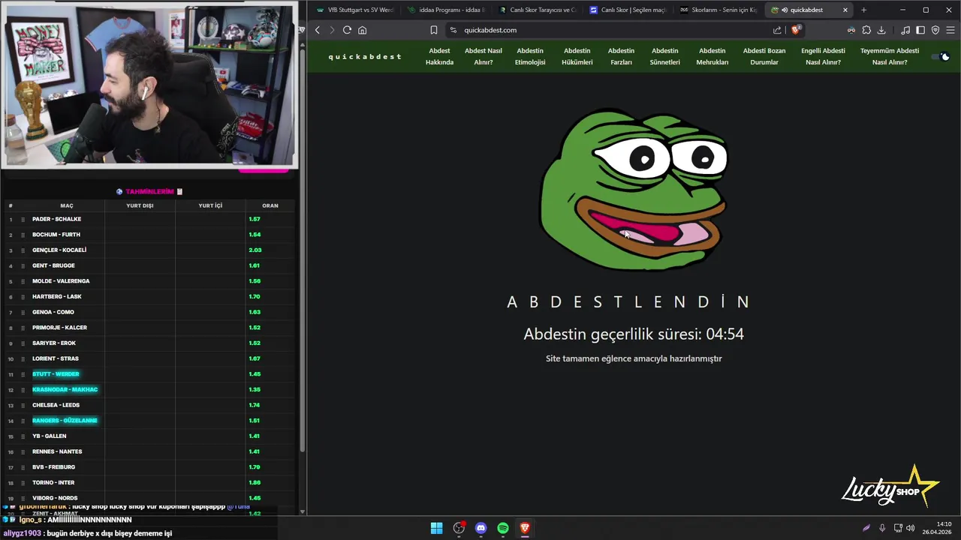Open the volume tray icon
Image resolution: width=961 pixels, height=540 pixels.
(910, 528)
